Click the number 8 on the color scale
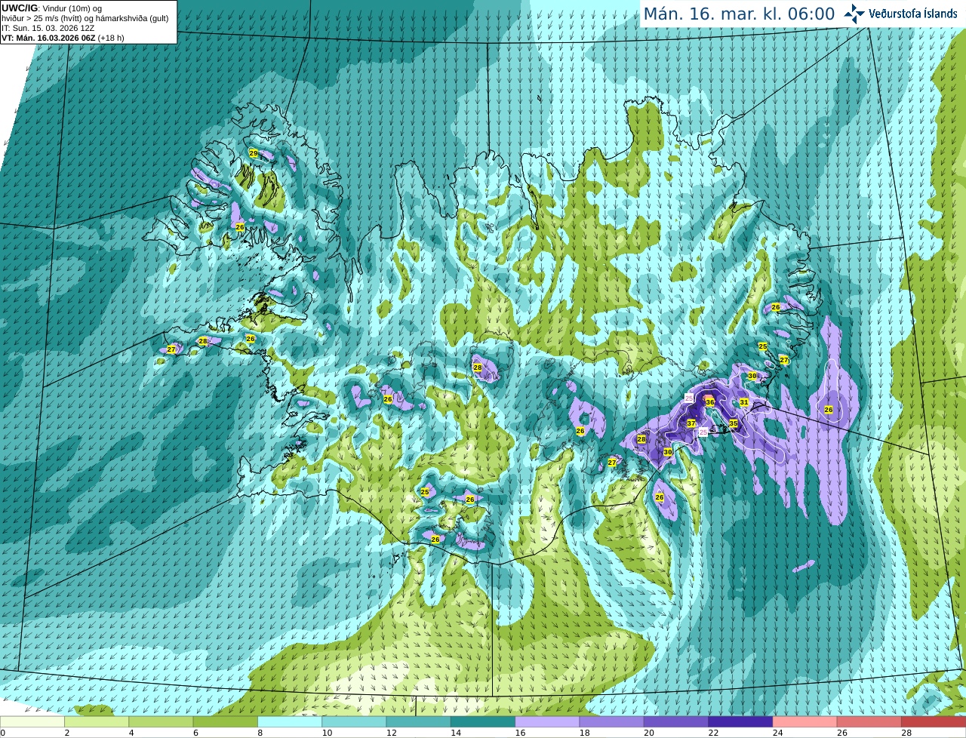Image resolution: width=966 pixels, height=738 pixels. pyautogui.click(x=260, y=733)
